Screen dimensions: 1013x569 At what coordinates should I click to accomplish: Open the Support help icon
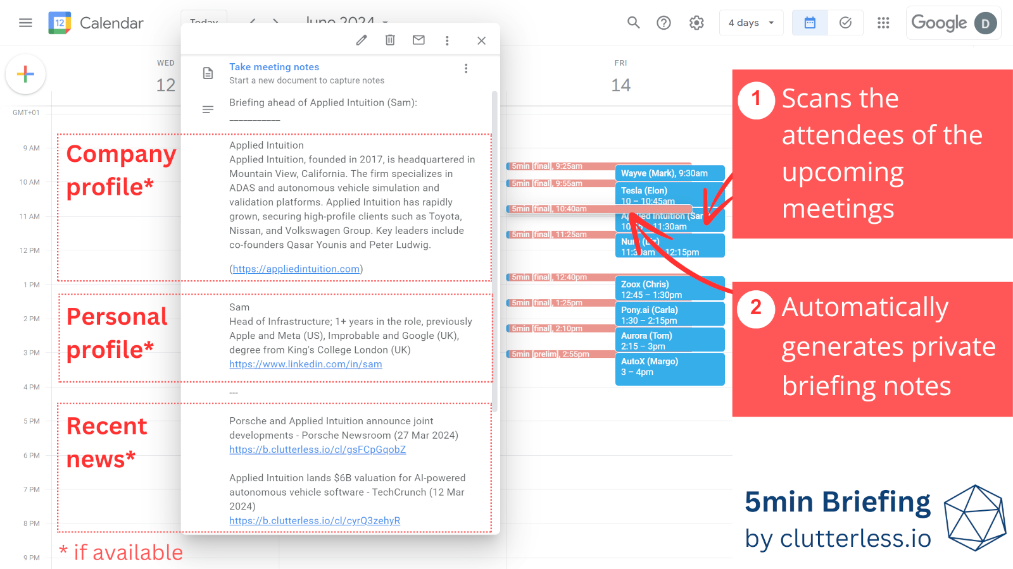[664, 23]
